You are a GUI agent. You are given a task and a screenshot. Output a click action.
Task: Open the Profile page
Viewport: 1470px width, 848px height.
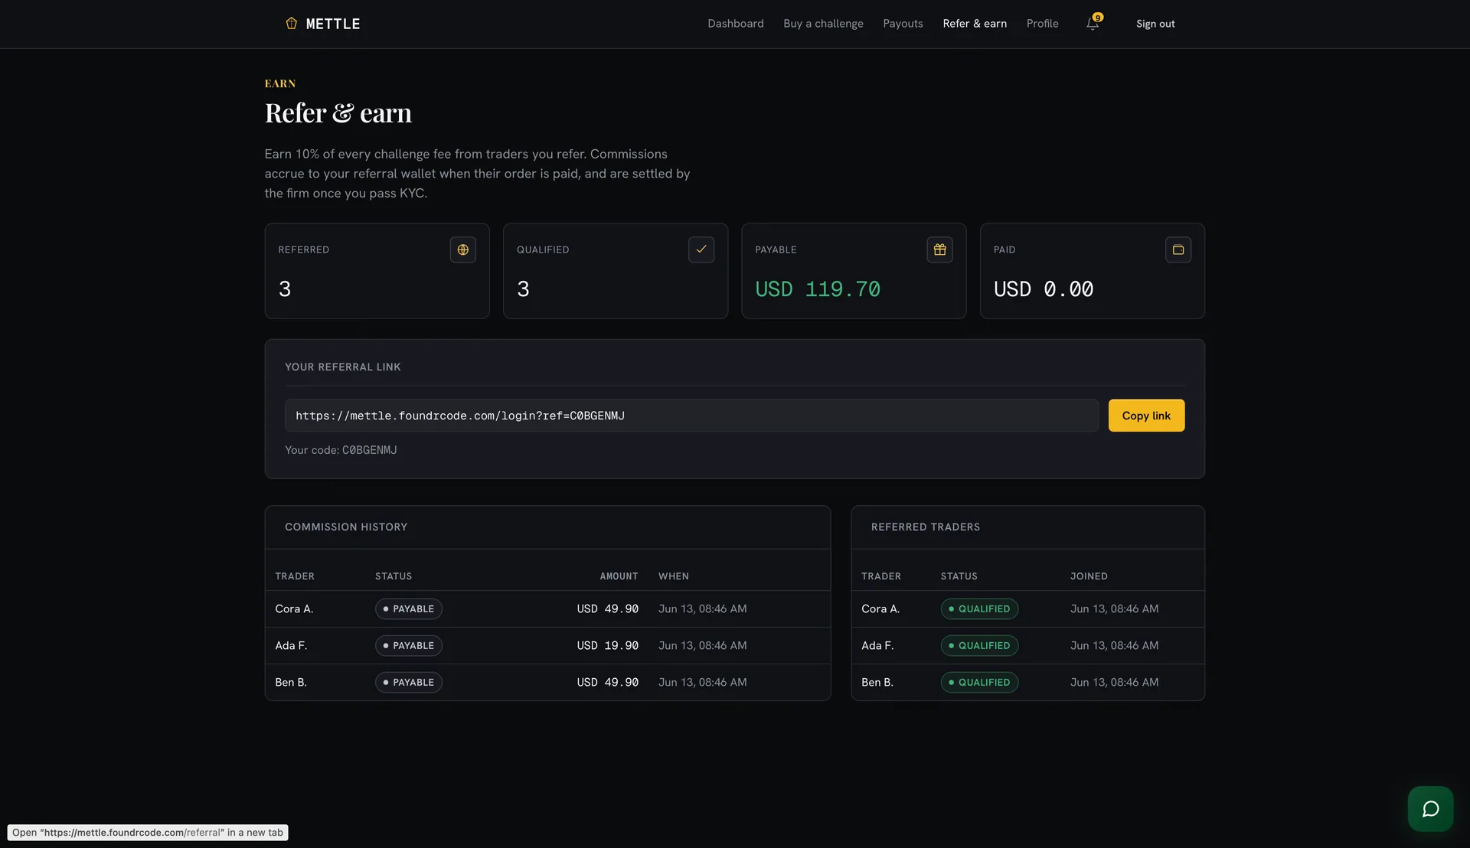[1042, 24]
